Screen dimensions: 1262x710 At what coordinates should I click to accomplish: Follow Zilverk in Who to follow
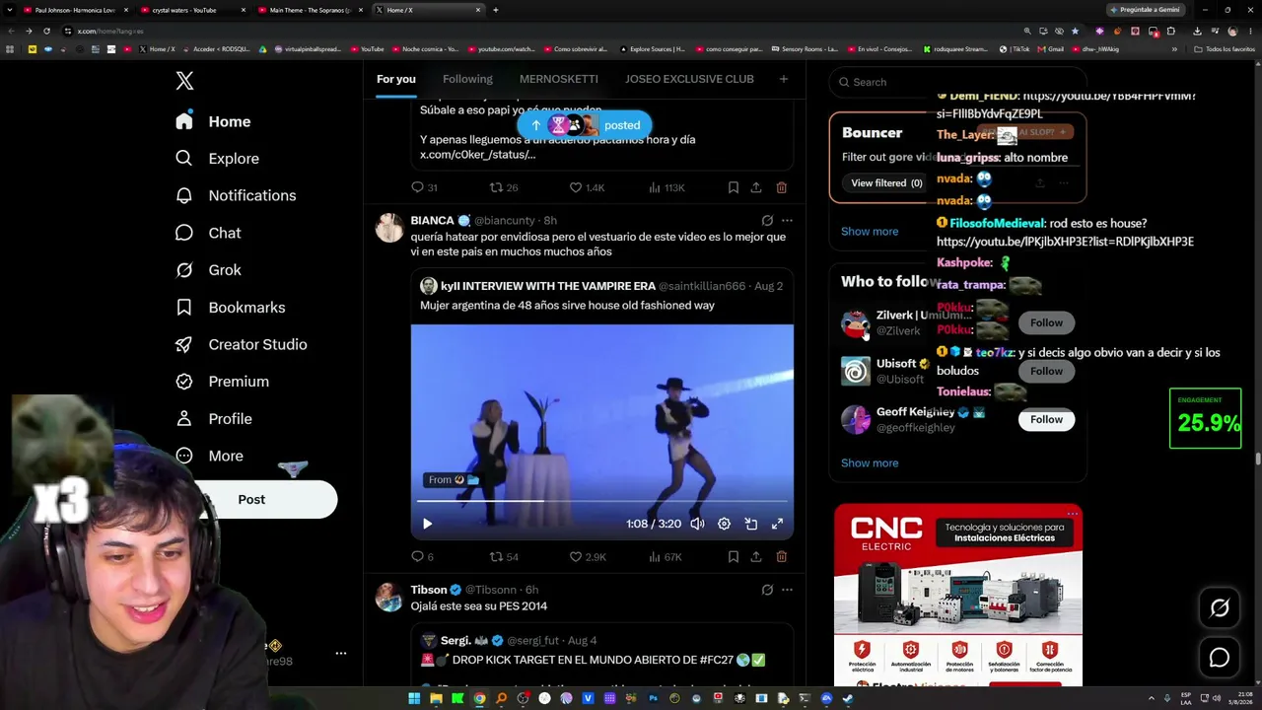(x=1046, y=322)
